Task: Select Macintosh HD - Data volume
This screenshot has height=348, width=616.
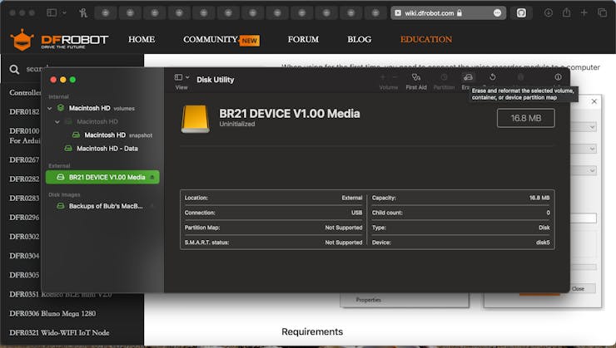Action: point(102,149)
